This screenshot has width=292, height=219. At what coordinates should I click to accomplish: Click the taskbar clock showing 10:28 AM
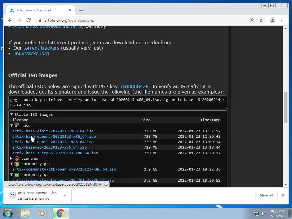277,214
